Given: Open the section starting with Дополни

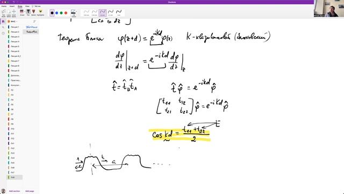Looking at the screenshot, I should [x=15, y=75].
